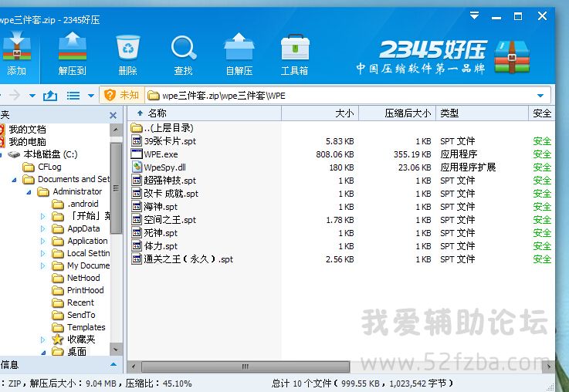Screen dimensions: 569x392
Task: Go up one folder level icon
Action: point(50,96)
